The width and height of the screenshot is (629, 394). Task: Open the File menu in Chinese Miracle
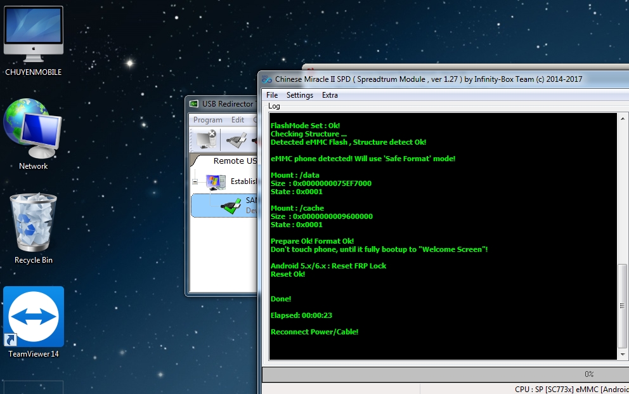click(272, 95)
